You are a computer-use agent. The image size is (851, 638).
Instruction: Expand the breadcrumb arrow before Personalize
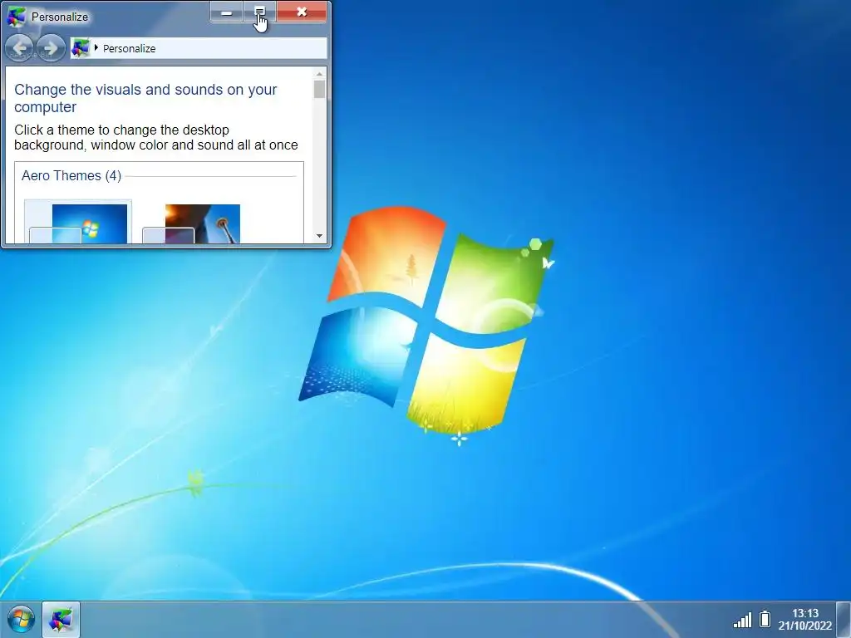click(96, 47)
